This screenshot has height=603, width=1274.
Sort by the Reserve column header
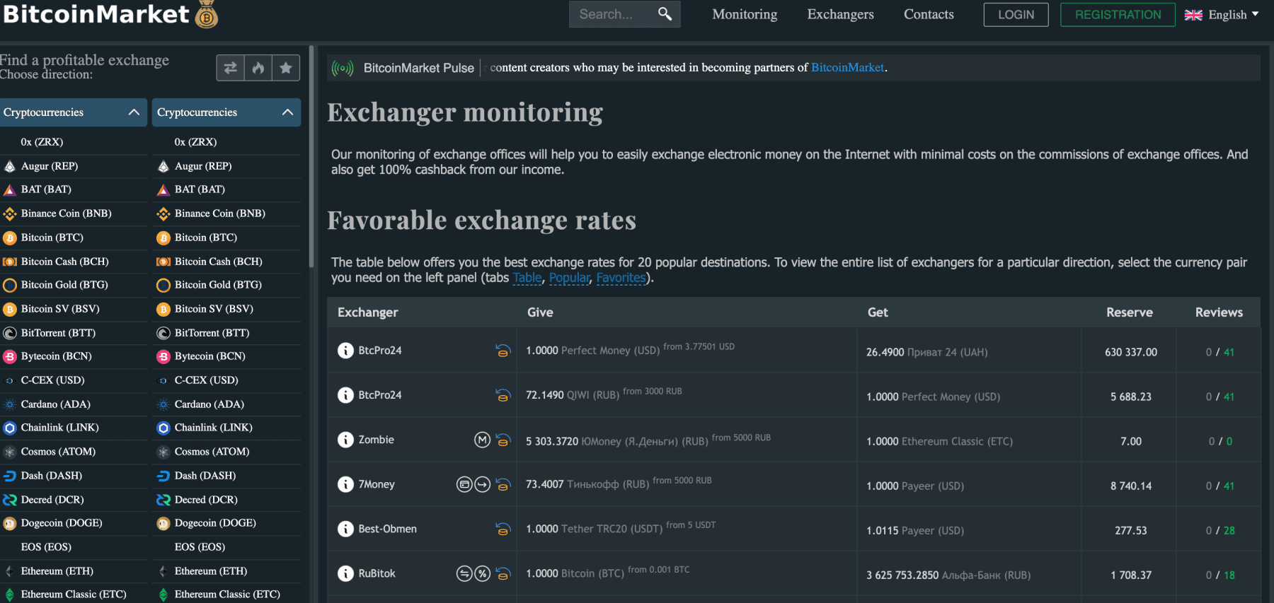pyautogui.click(x=1130, y=312)
